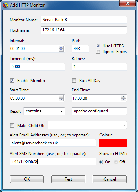Decrease End Time using down arrow

123,99
